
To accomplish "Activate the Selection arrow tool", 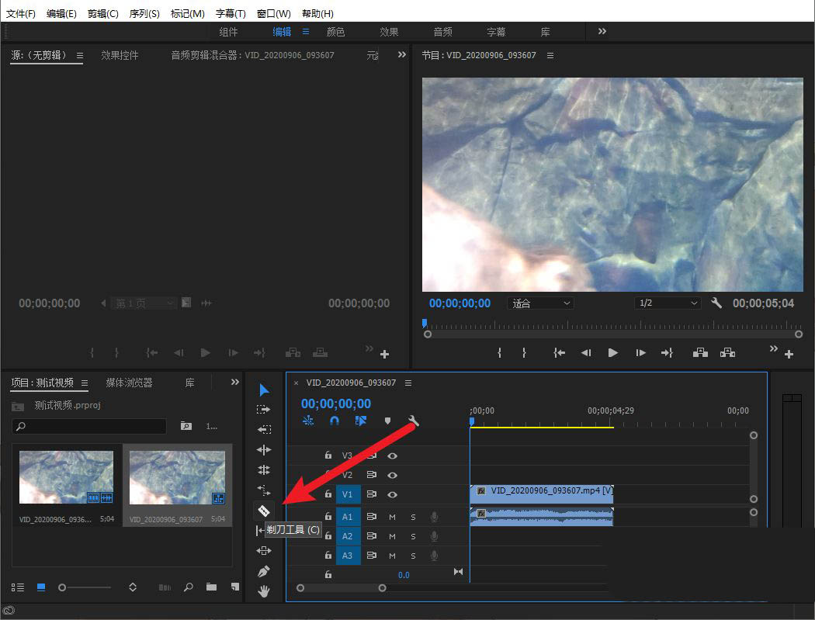I will pyautogui.click(x=264, y=390).
